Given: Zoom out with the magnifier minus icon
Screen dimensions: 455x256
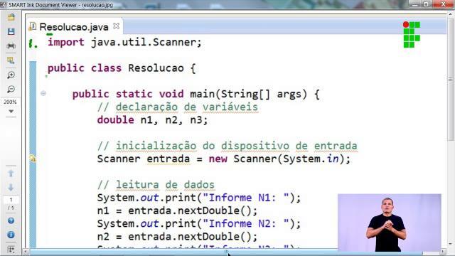Looking at the screenshot, I should 11,89.
